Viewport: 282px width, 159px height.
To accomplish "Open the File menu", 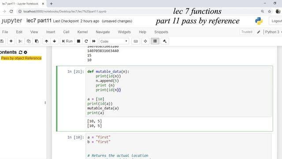I will coord(5,32).
